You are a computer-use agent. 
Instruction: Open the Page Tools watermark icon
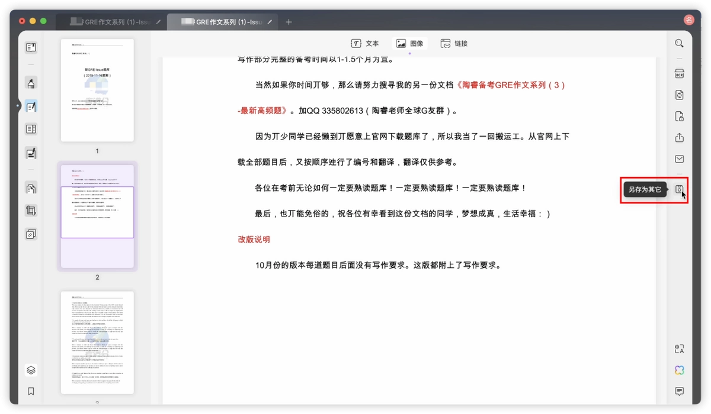point(31,234)
